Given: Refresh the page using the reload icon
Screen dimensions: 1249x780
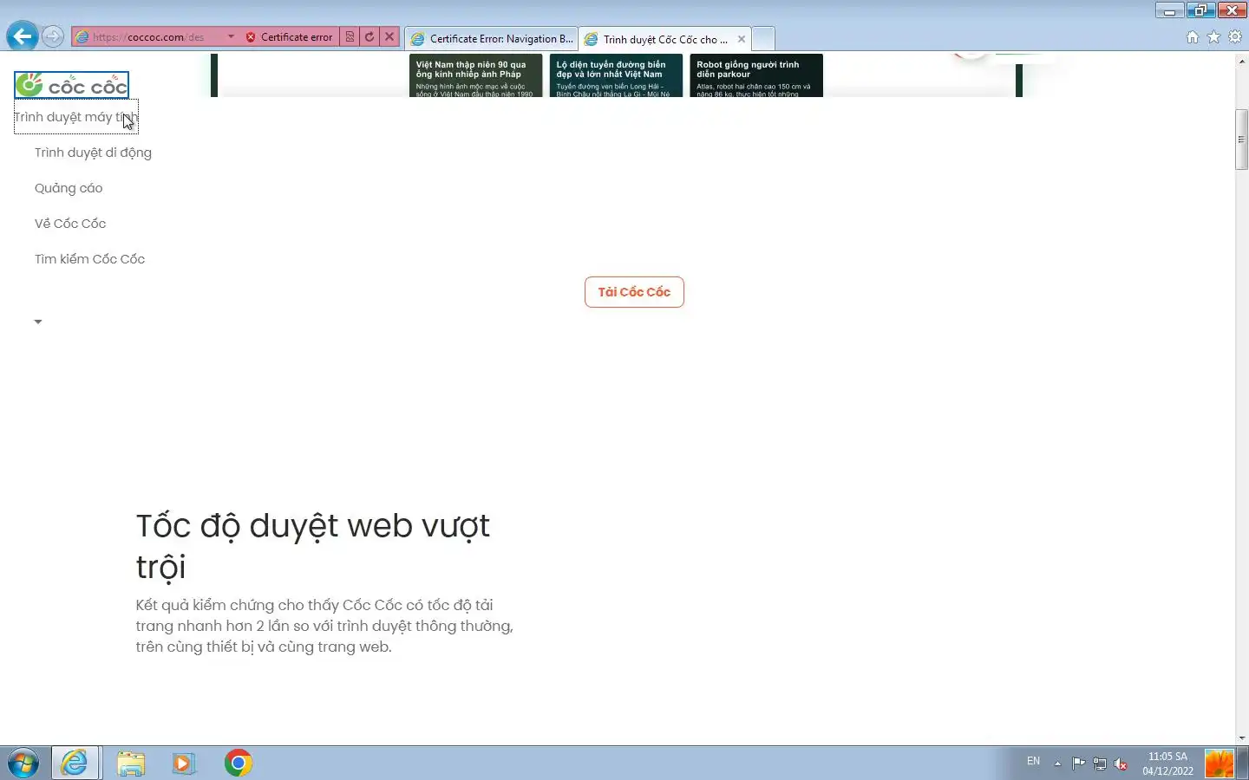Looking at the screenshot, I should point(369,37).
